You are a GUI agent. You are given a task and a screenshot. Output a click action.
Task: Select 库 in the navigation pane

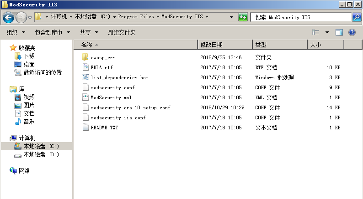click(22, 89)
